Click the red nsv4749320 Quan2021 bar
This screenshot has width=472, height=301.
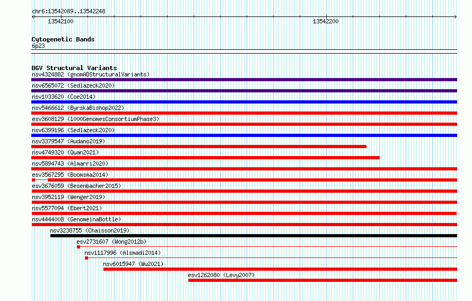[x=206, y=158]
